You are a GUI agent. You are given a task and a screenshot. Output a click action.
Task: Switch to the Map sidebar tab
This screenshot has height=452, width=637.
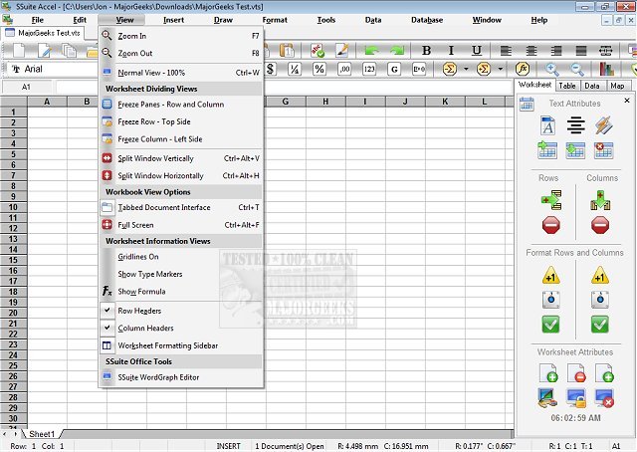[x=617, y=86]
